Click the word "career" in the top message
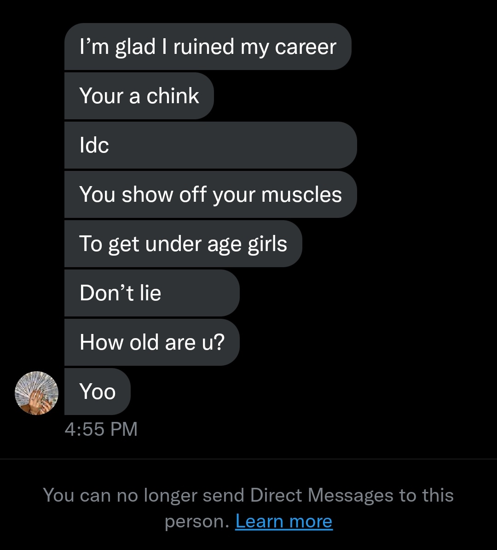The width and height of the screenshot is (497, 550). (306, 47)
